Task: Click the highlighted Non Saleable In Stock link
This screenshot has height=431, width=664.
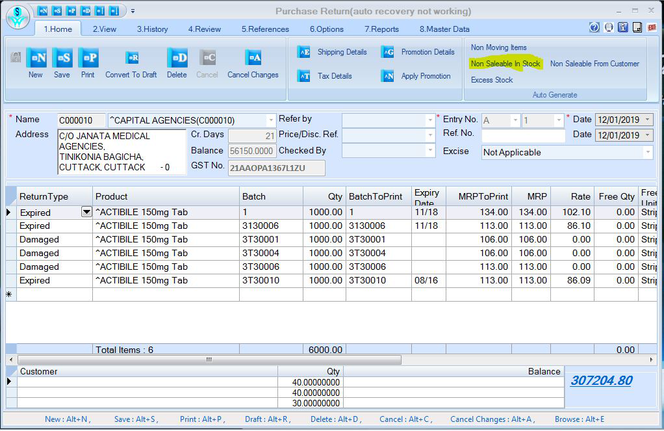Action: pos(505,64)
